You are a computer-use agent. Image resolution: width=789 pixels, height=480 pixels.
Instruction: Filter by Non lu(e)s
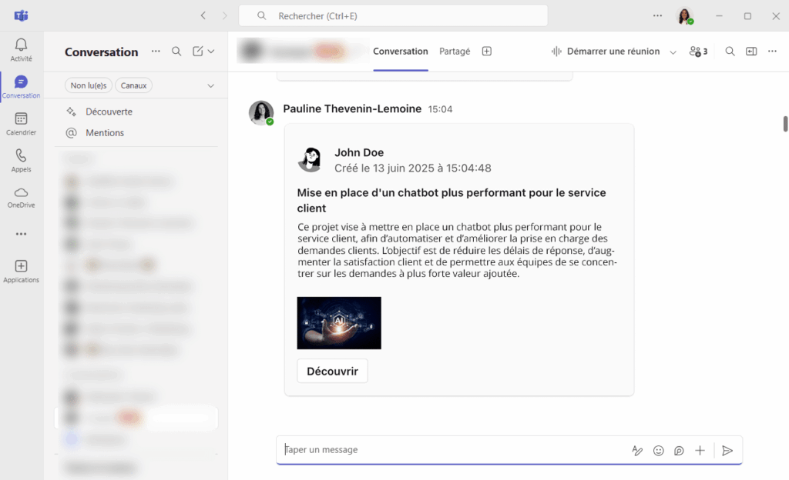tap(89, 85)
